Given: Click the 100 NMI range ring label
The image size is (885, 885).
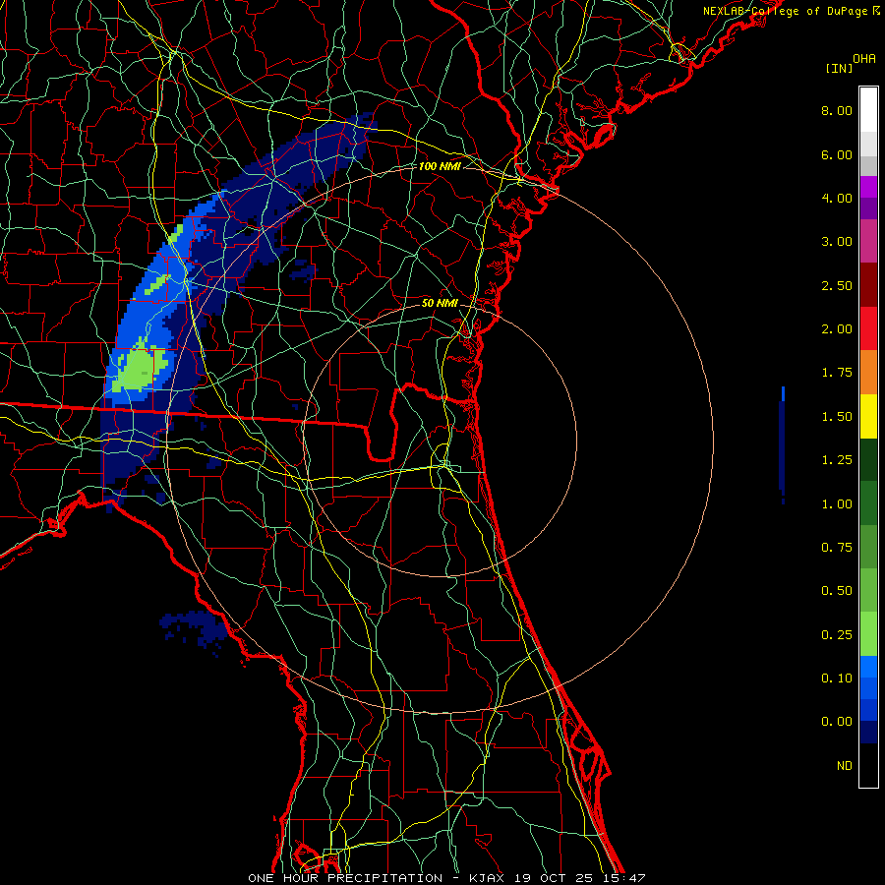Looking at the screenshot, I should point(440,166).
